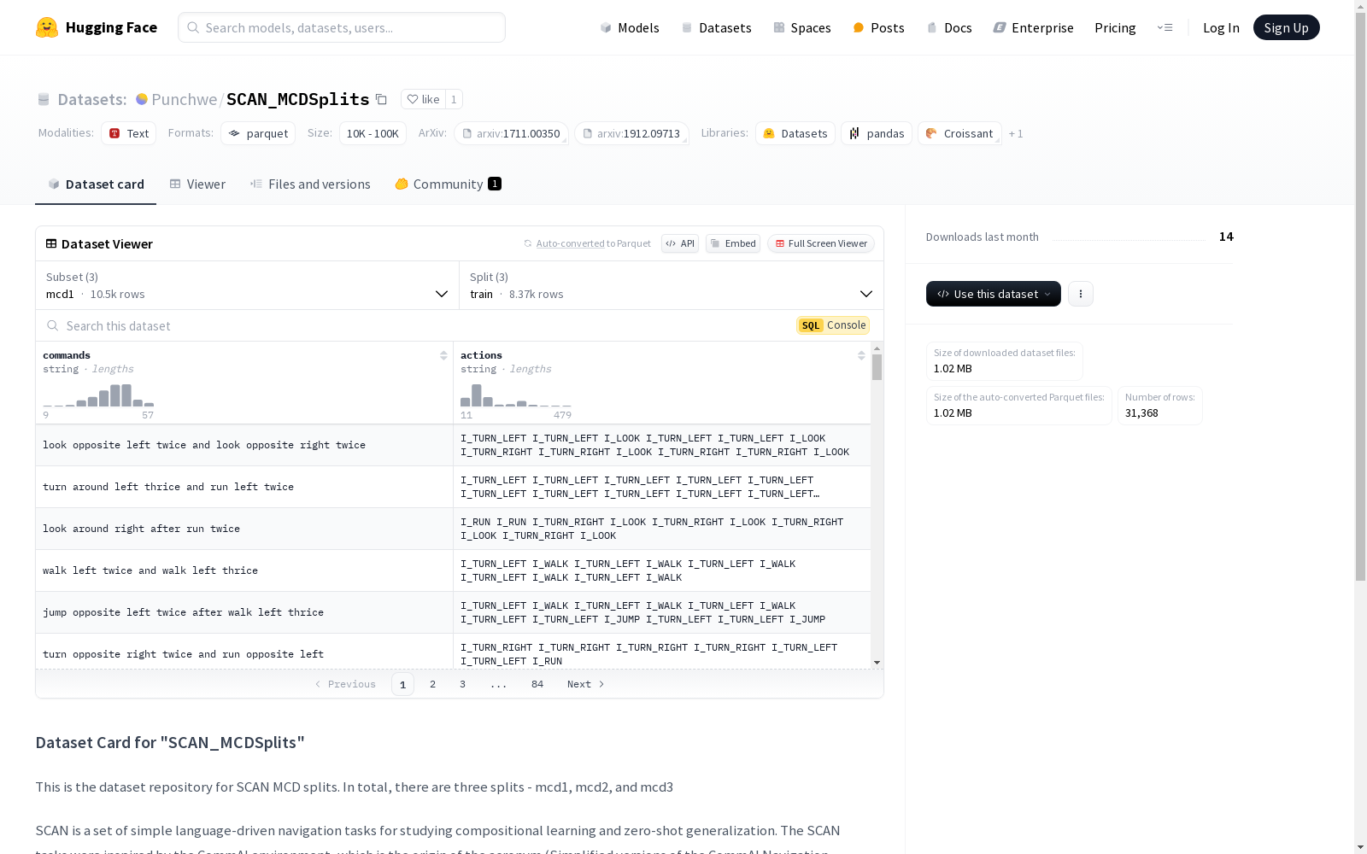Click the Text modality tag
The width and height of the screenshot is (1367, 854).
coord(129,133)
